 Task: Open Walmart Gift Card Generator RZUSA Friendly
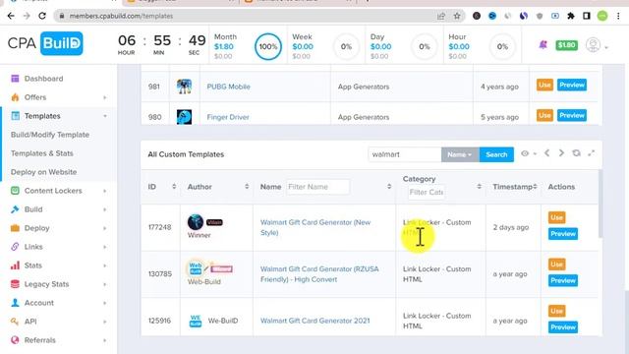point(319,274)
